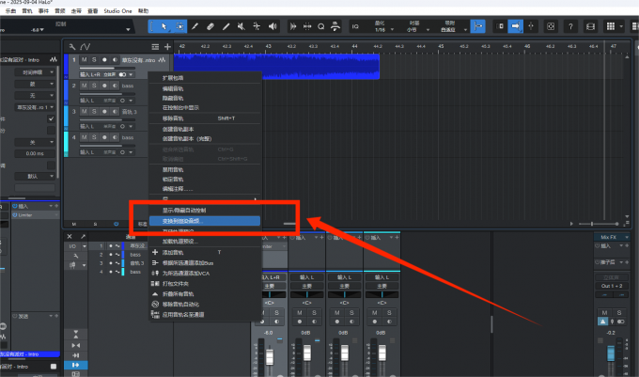The height and width of the screenshot is (377, 639).
Task: Click the add tracks plus icon
Action: [168, 46]
